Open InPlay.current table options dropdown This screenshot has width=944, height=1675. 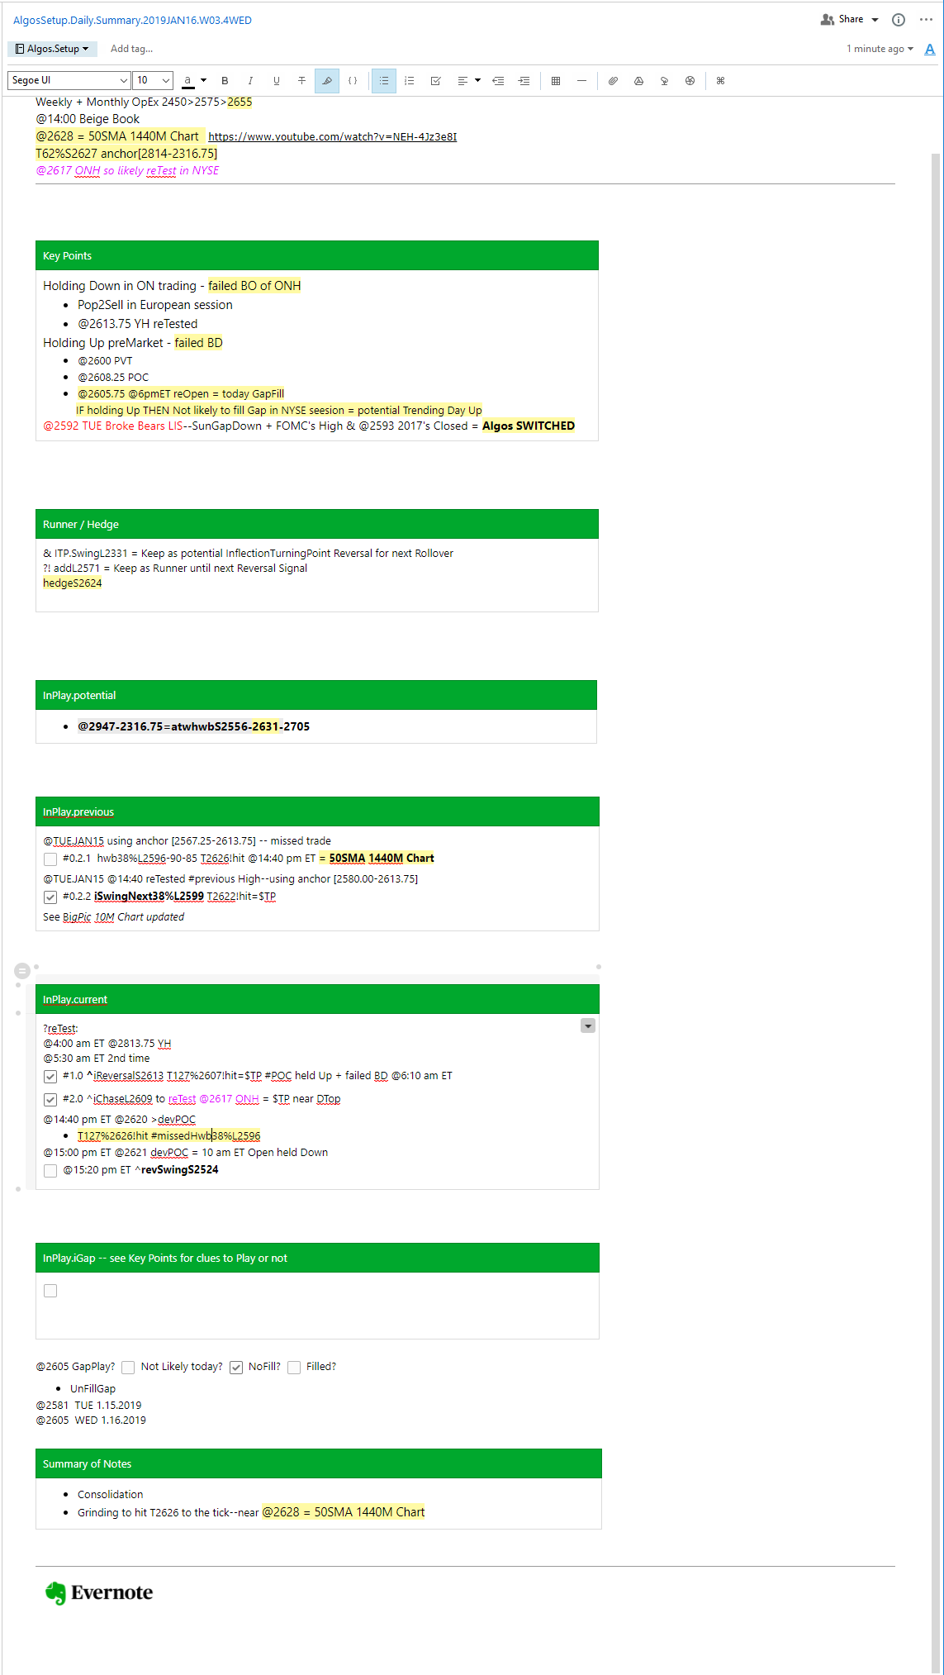pos(588,1025)
